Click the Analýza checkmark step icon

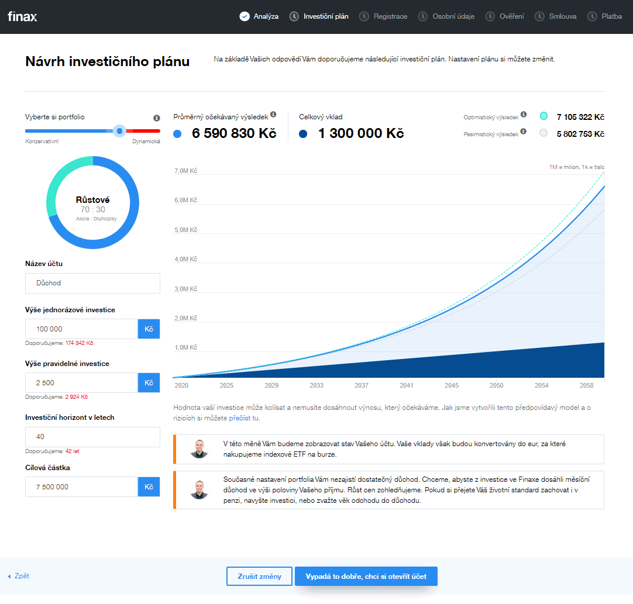(245, 16)
